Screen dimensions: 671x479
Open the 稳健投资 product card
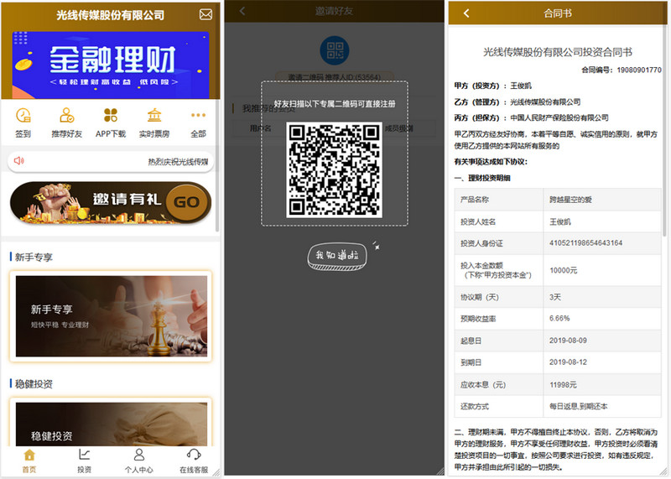[111, 424]
